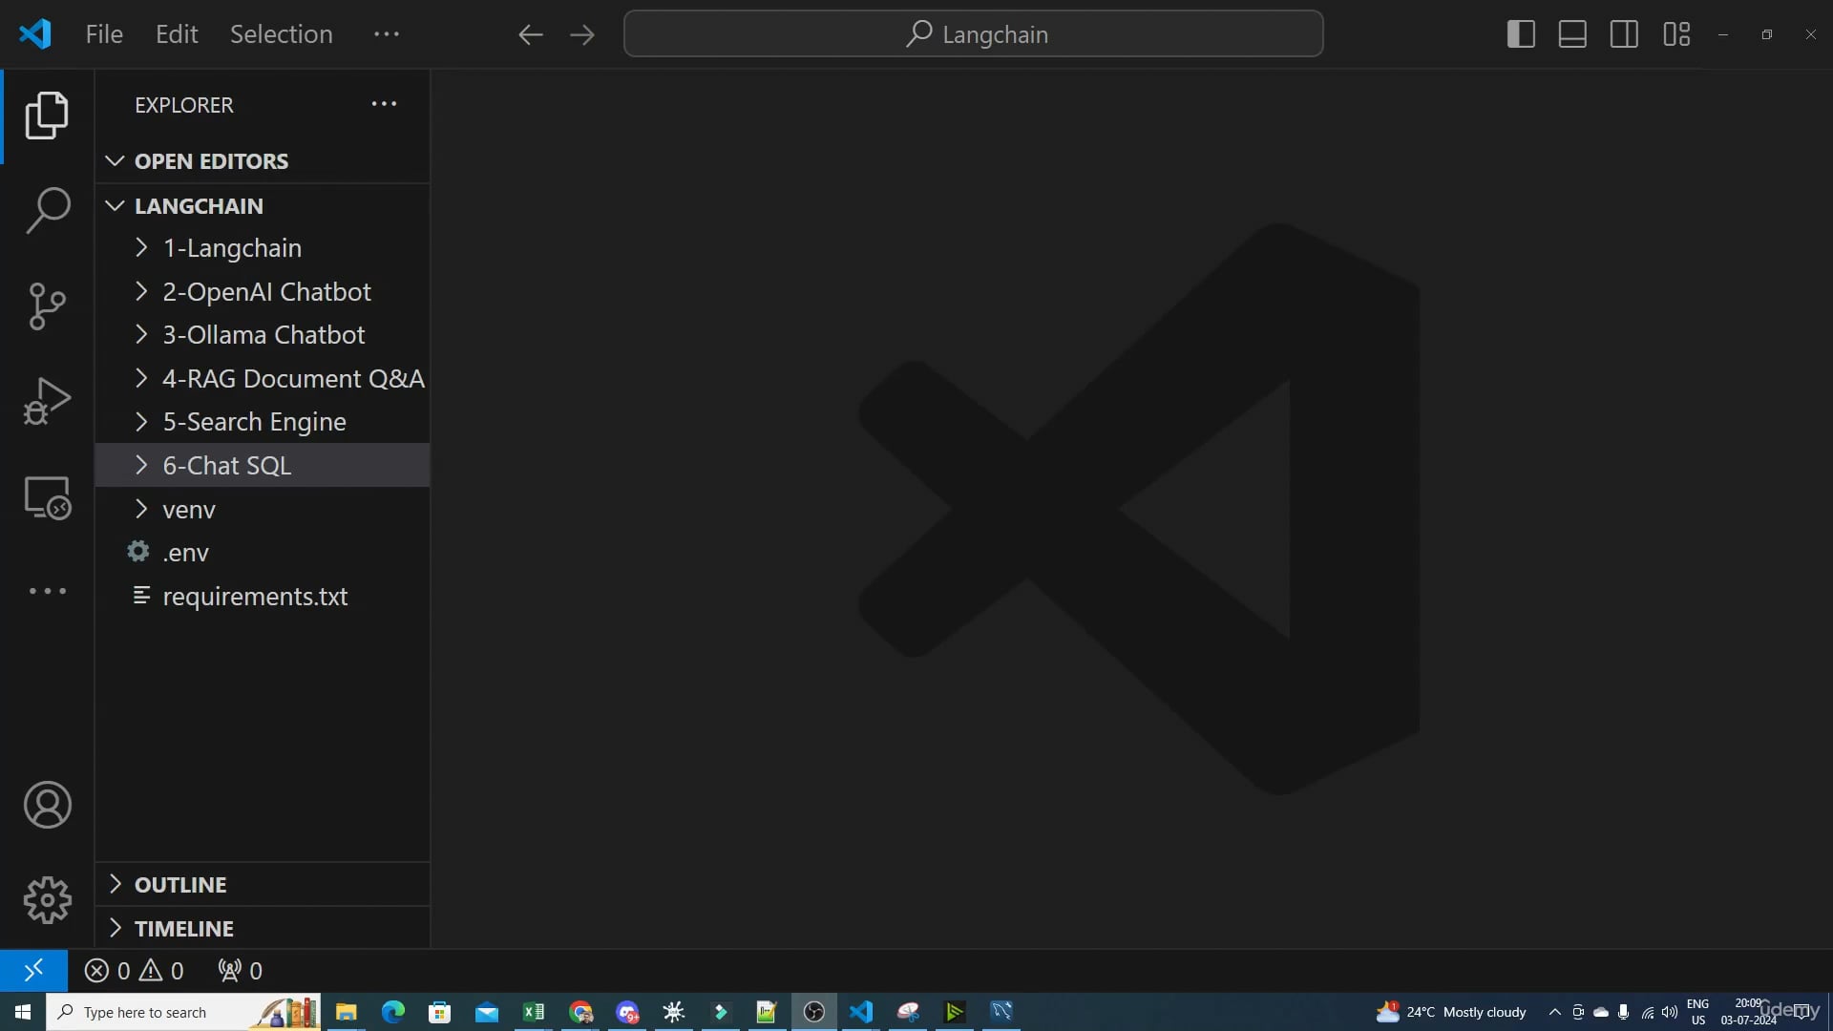Expand the OUTLINE section
The height and width of the screenshot is (1031, 1833).
pyautogui.click(x=180, y=885)
